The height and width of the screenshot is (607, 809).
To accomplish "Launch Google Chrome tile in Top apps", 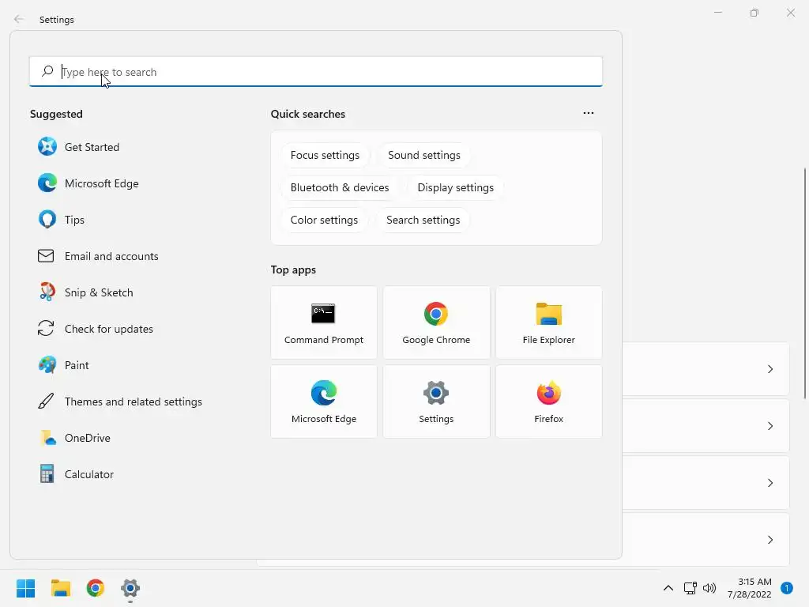I will pos(436,322).
